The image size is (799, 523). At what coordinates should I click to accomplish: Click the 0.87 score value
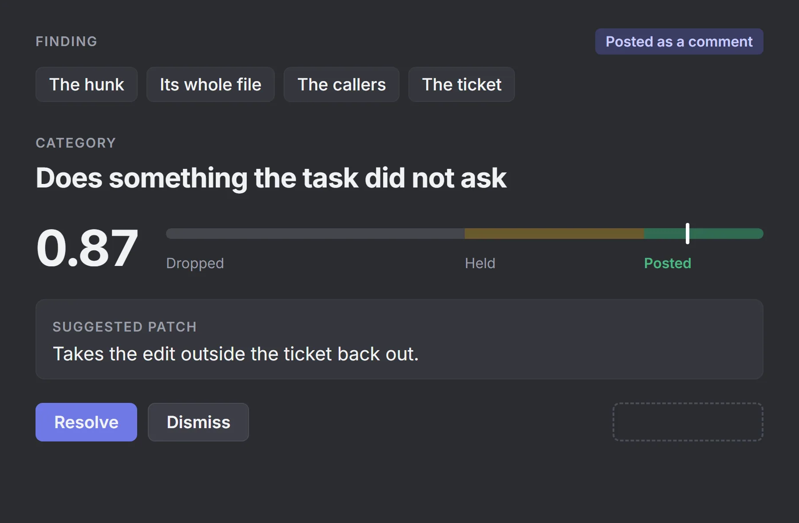point(87,248)
